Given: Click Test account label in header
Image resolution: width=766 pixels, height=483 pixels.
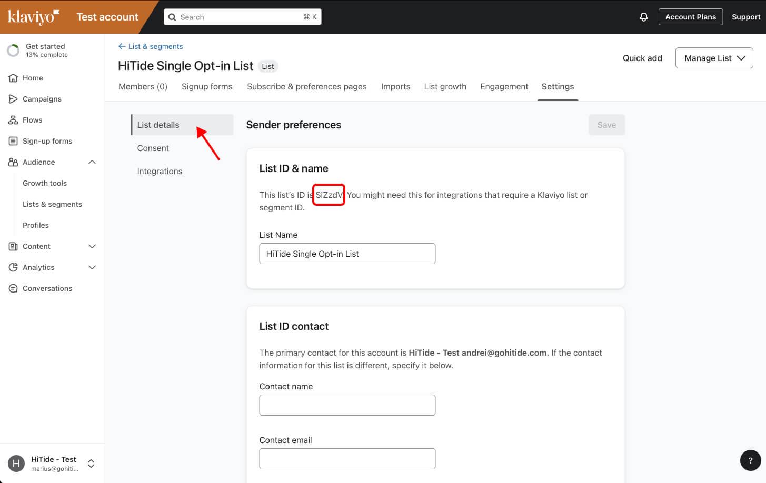Looking at the screenshot, I should click(x=107, y=17).
